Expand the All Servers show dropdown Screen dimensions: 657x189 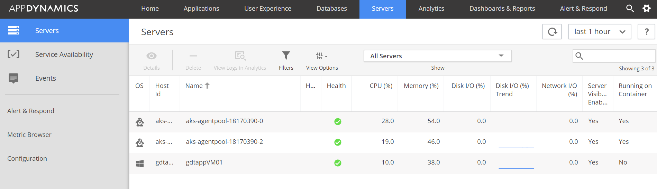pyautogui.click(x=438, y=56)
